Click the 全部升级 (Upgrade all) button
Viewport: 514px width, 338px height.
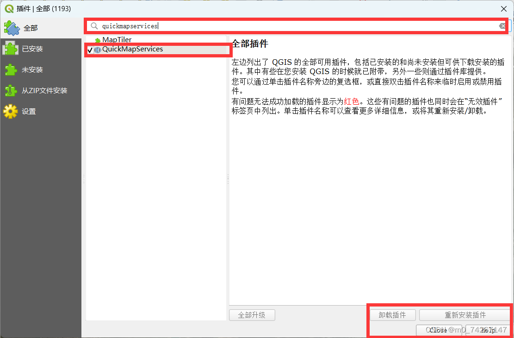pyautogui.click(x=252, y=315)
